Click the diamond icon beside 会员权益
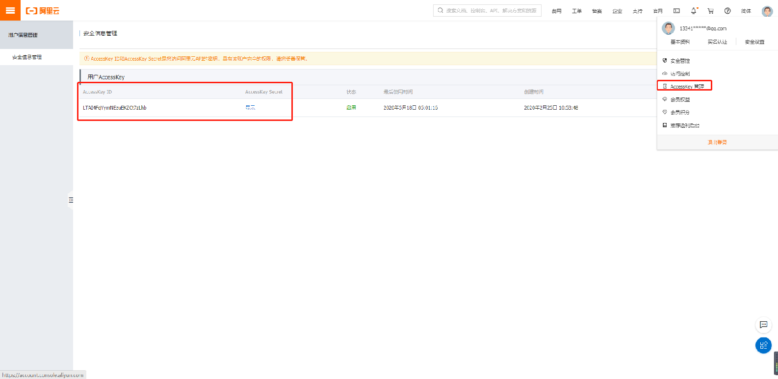The width and height of the screenshot is (778, 379). click(x=665, y=99)
